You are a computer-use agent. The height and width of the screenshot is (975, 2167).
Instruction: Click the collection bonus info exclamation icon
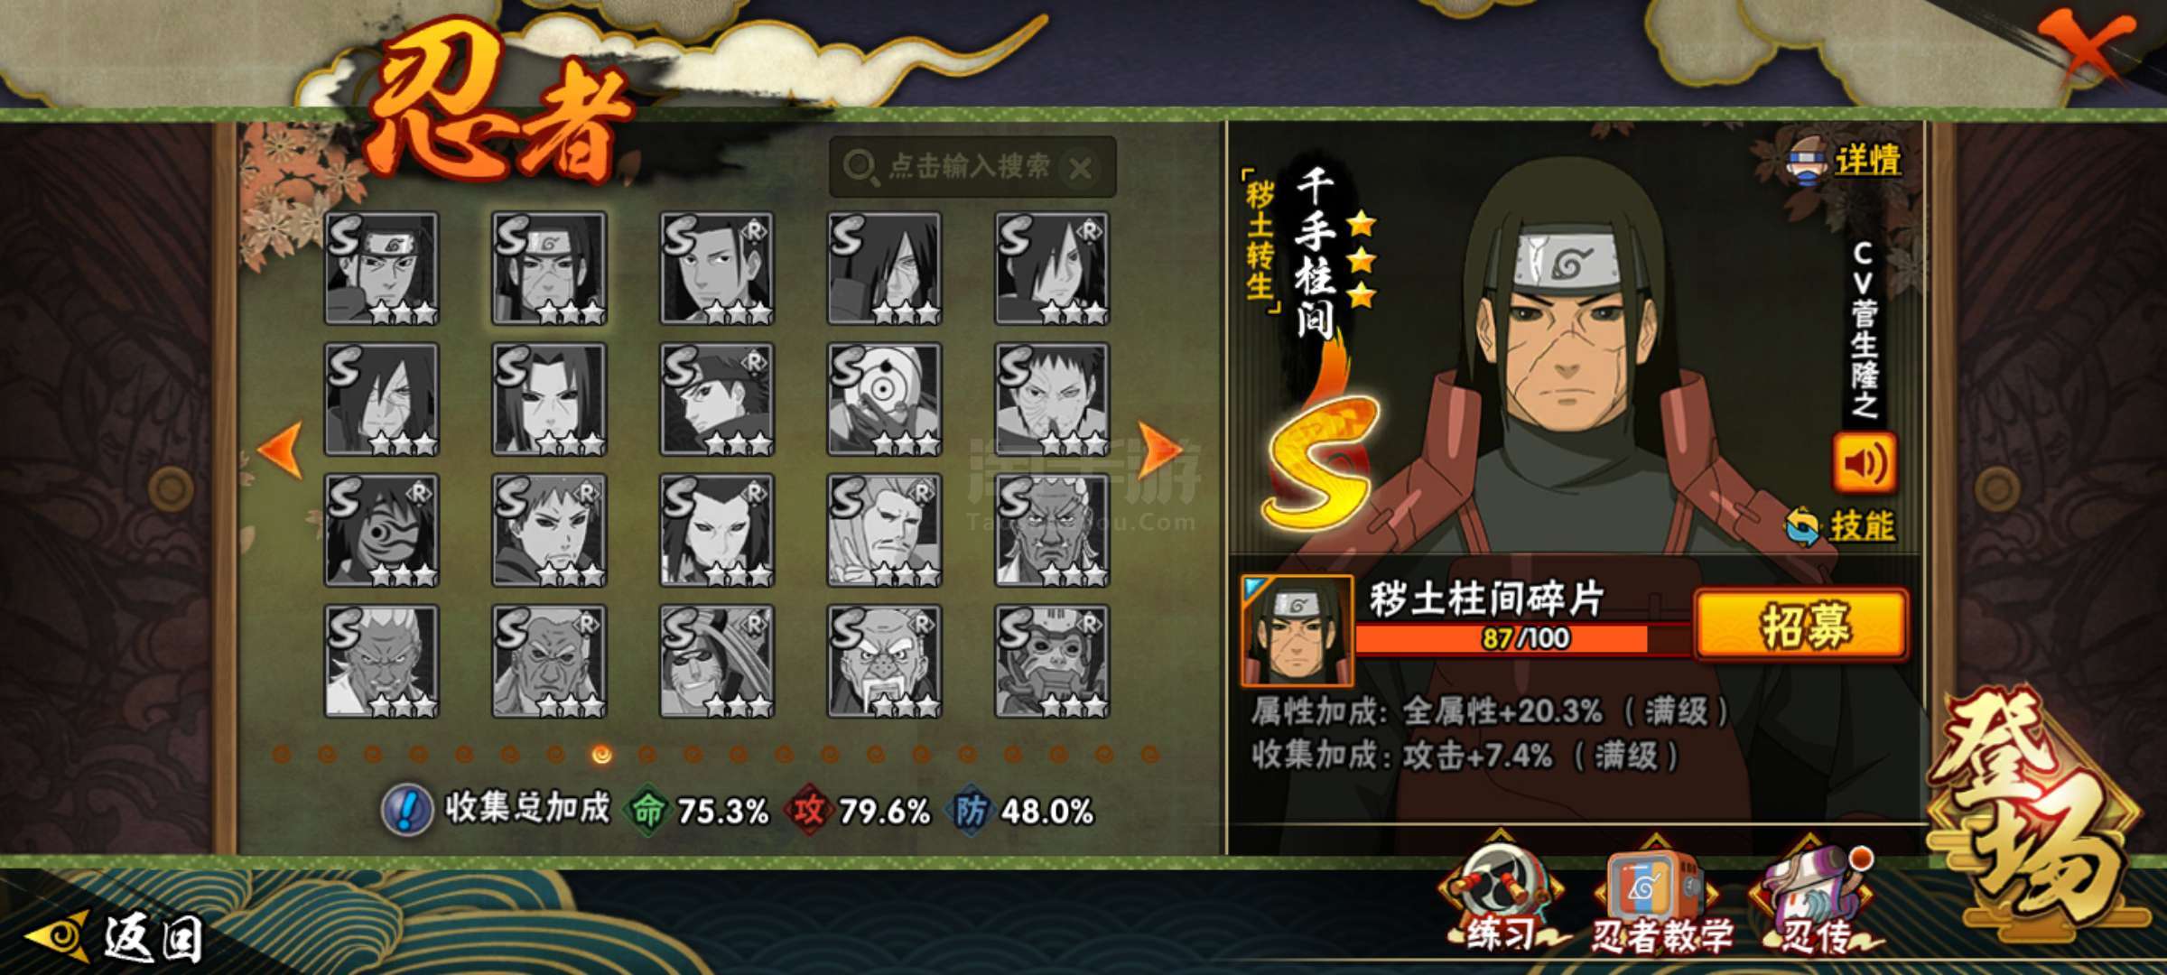406,810
